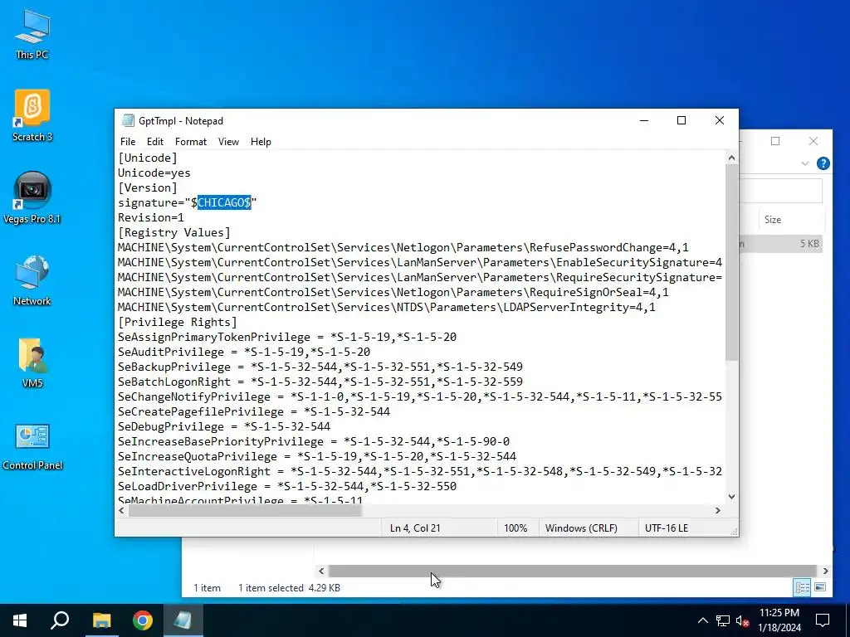Open the taskbar clock showing 11:25 PM
The height and width of the screenshot is (637, 850).
click(779, 620)
